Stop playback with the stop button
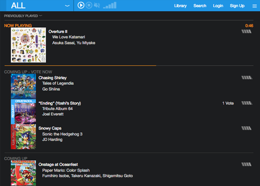The width and height of the screenshot is (260, 186). (x=89, y=5)
